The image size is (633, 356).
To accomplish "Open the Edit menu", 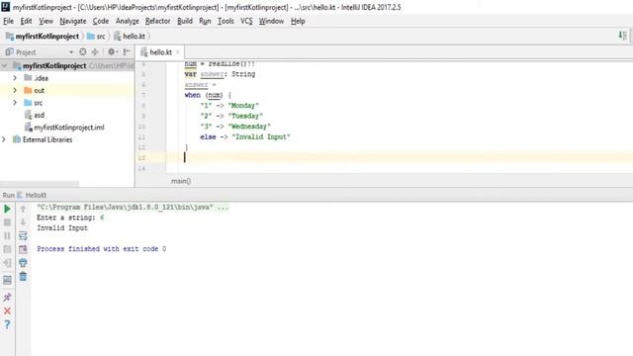I will click(26, 21).
